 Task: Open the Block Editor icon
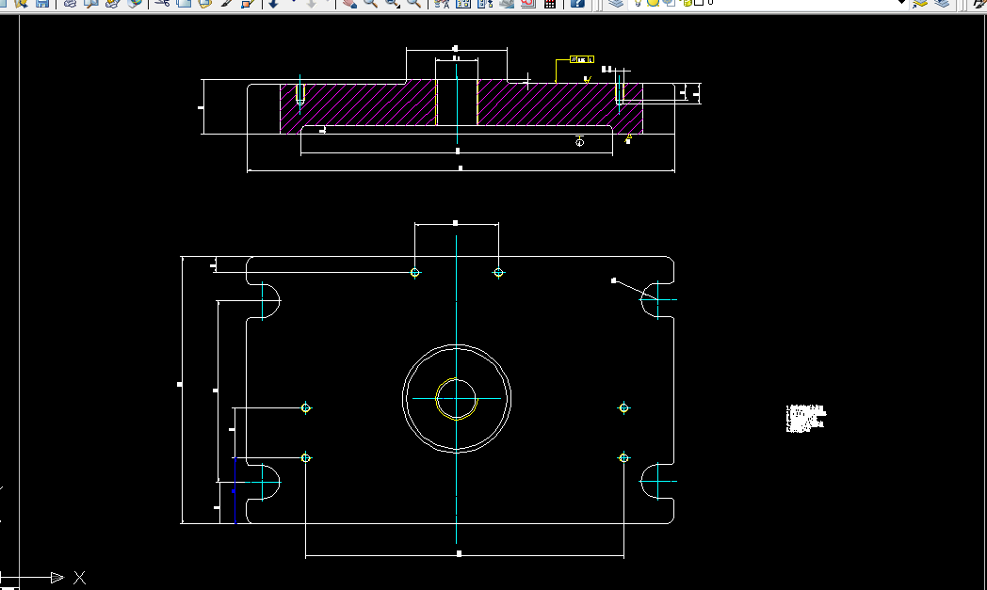point(248,3)
